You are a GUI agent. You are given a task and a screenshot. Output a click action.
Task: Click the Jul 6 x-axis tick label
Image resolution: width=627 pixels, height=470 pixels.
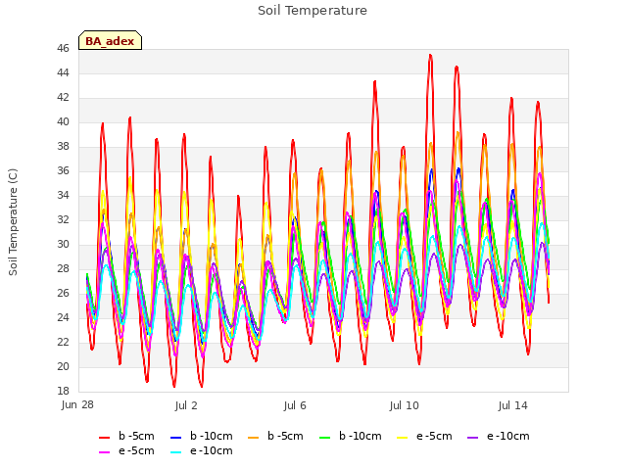295,405
